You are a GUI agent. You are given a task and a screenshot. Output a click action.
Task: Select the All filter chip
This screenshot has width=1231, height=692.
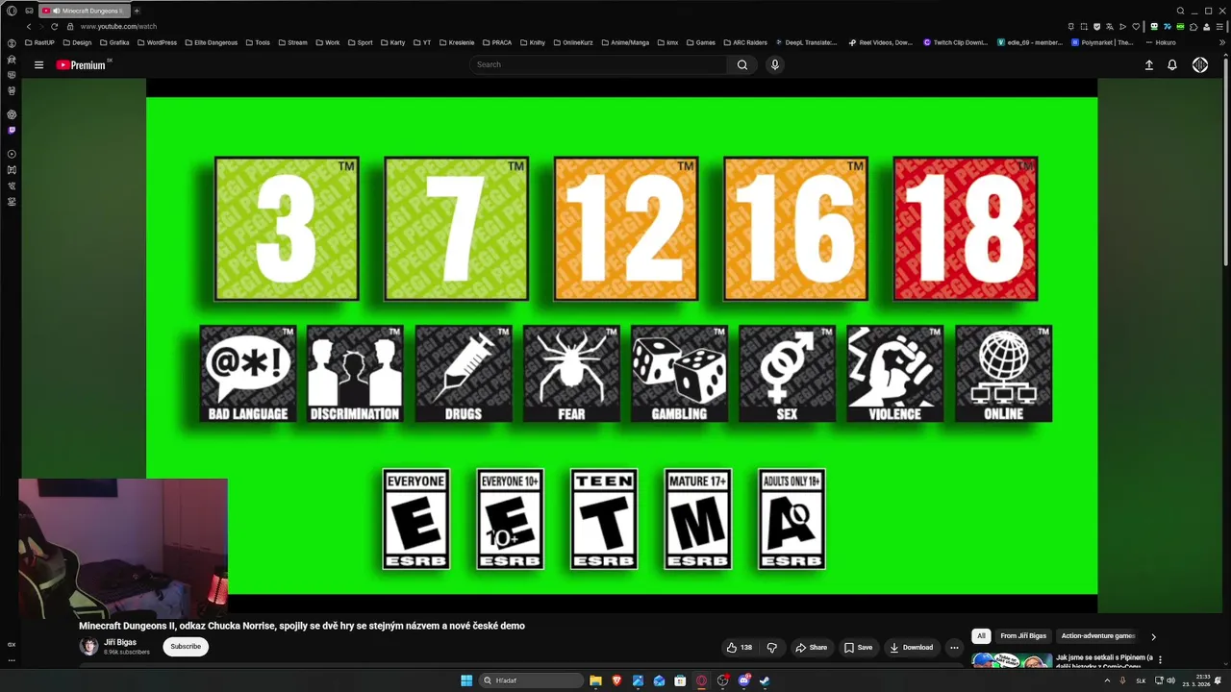(x=981, y=636)
